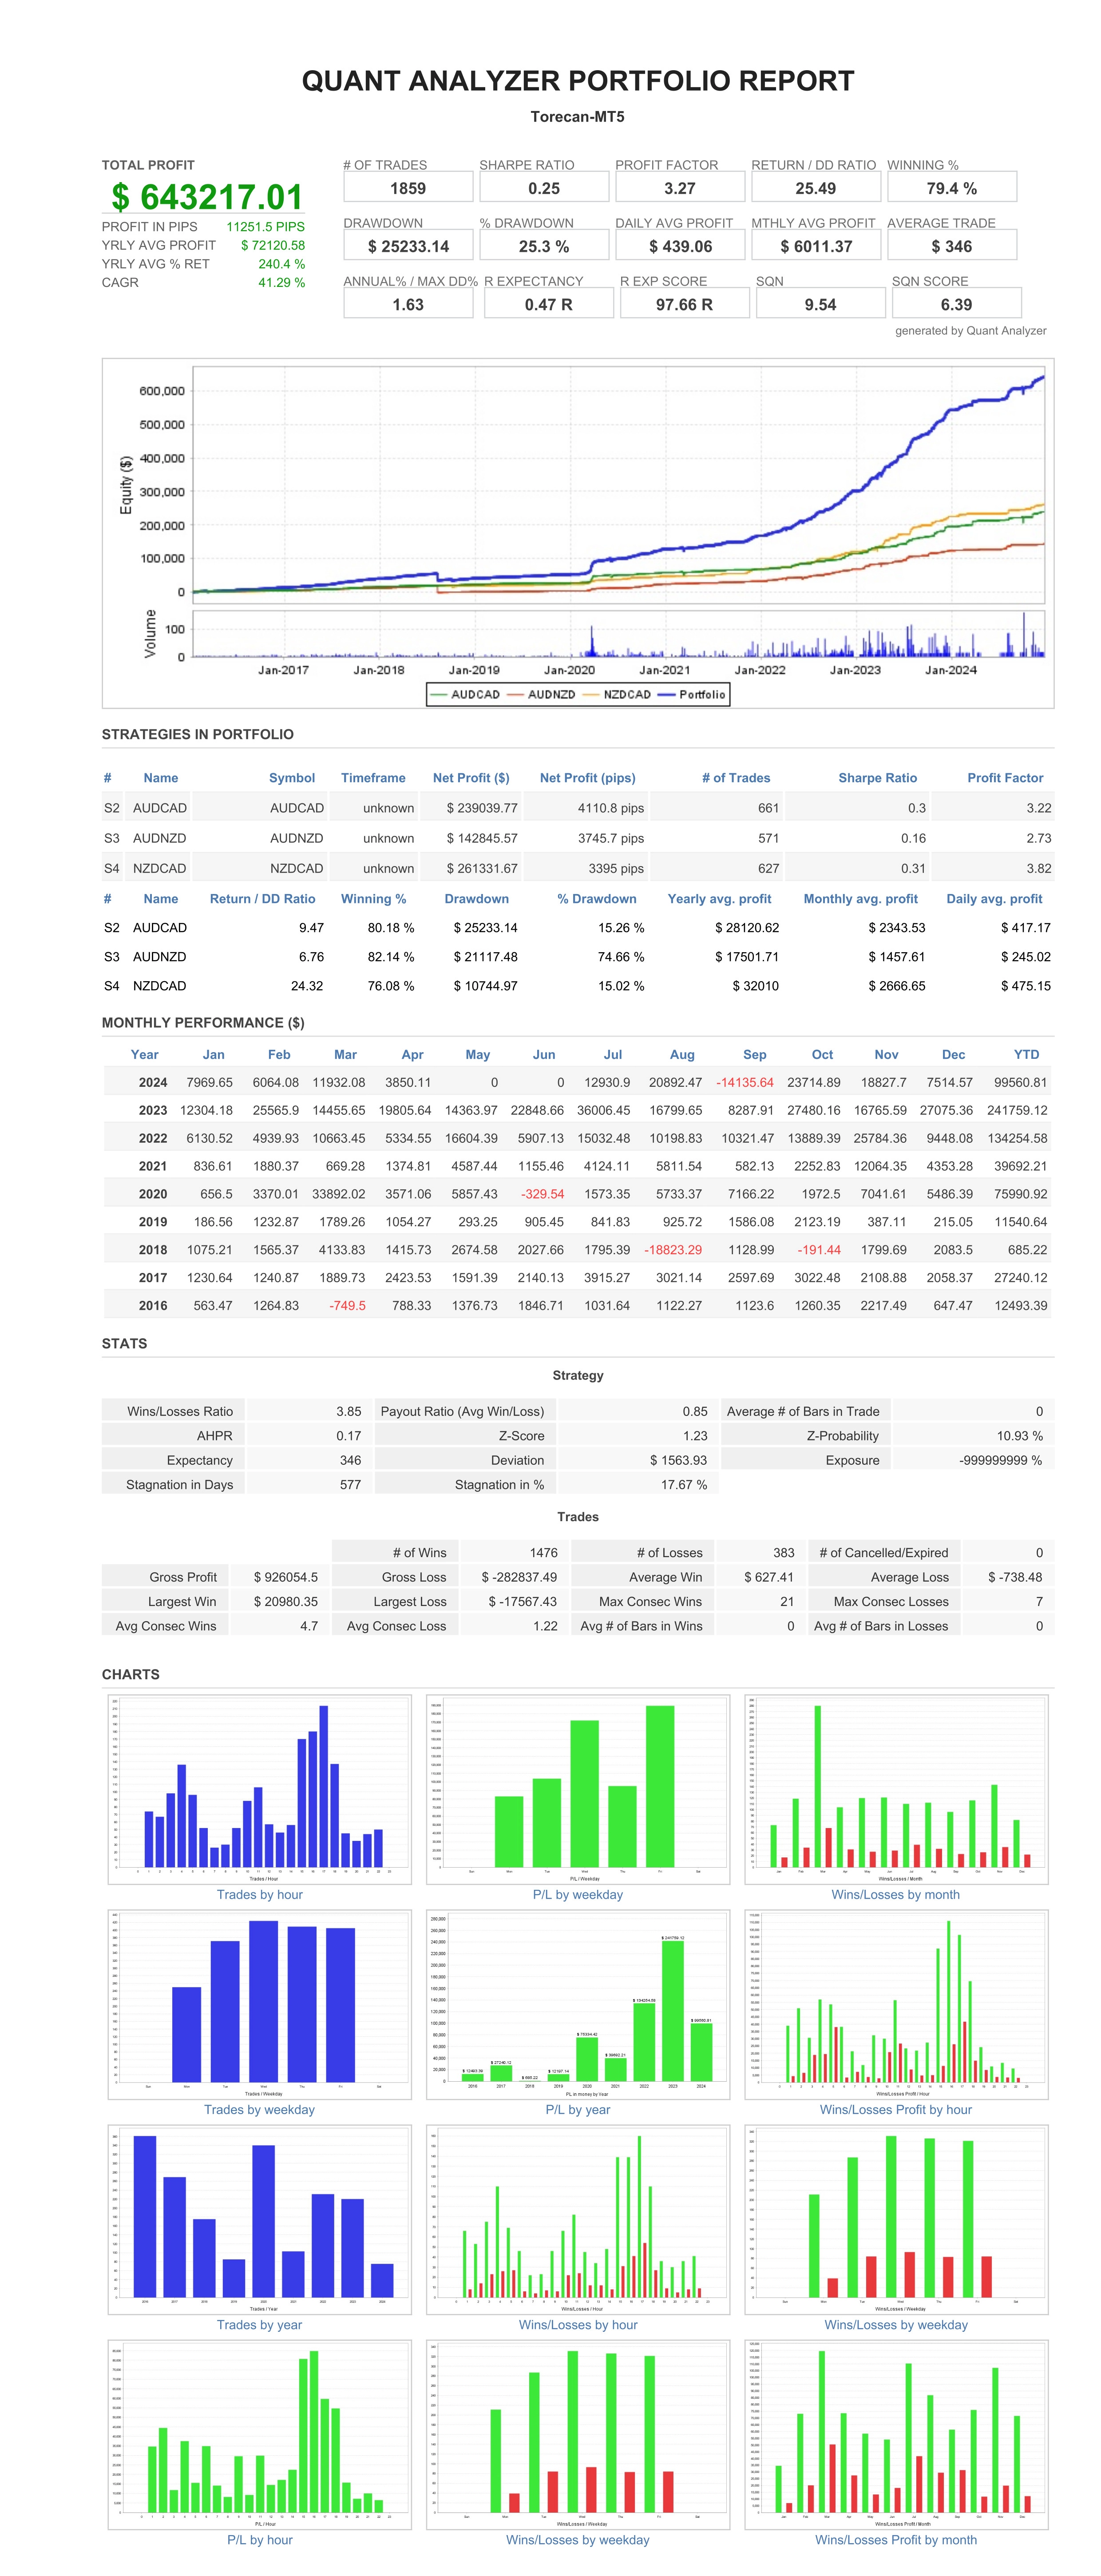1101x2576 pixels.
Task: Click the total profit value $ 643217.01
Action: pos(206,197)
